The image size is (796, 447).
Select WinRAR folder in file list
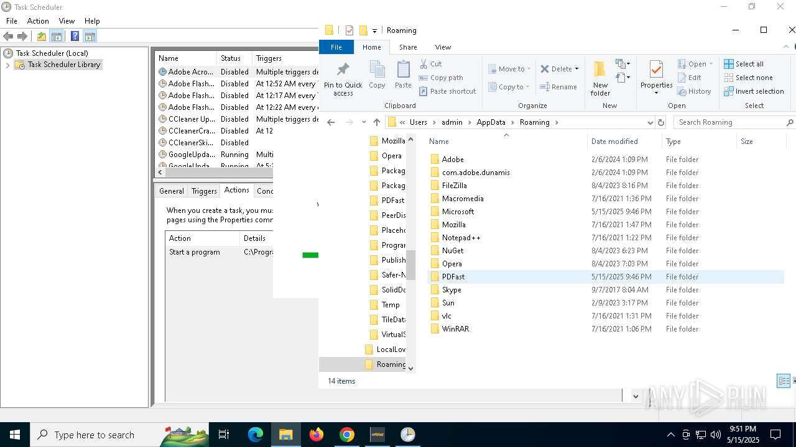coord(605,329)
